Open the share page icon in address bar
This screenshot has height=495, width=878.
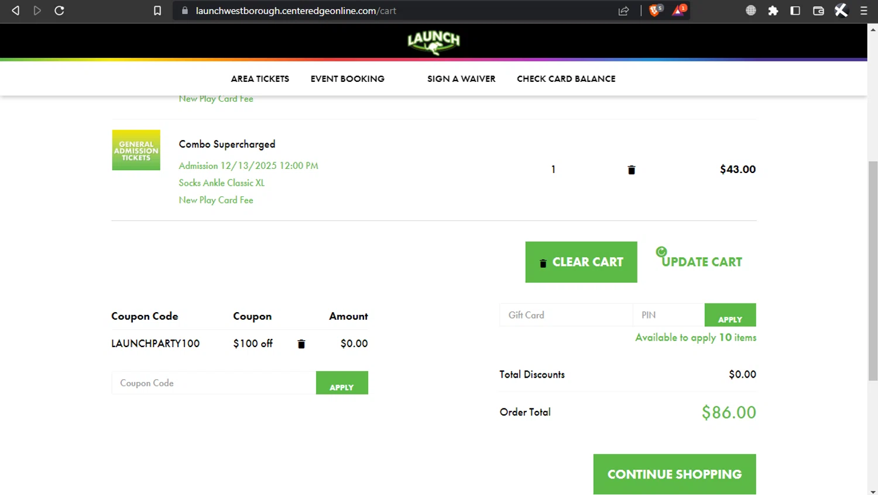pyautogui.click(x=624, y=11)
